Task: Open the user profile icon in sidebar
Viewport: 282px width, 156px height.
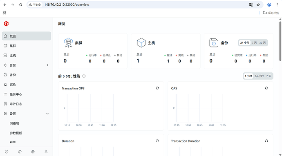Action: (x=46, y=152)
